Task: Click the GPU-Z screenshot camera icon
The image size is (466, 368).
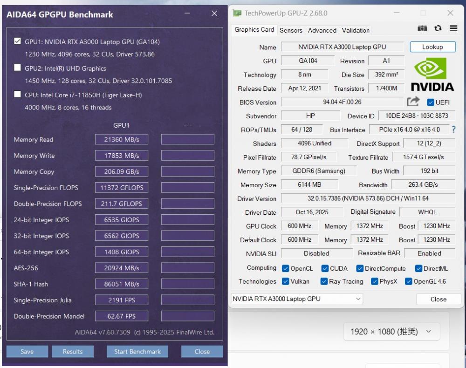Action: 422,28
